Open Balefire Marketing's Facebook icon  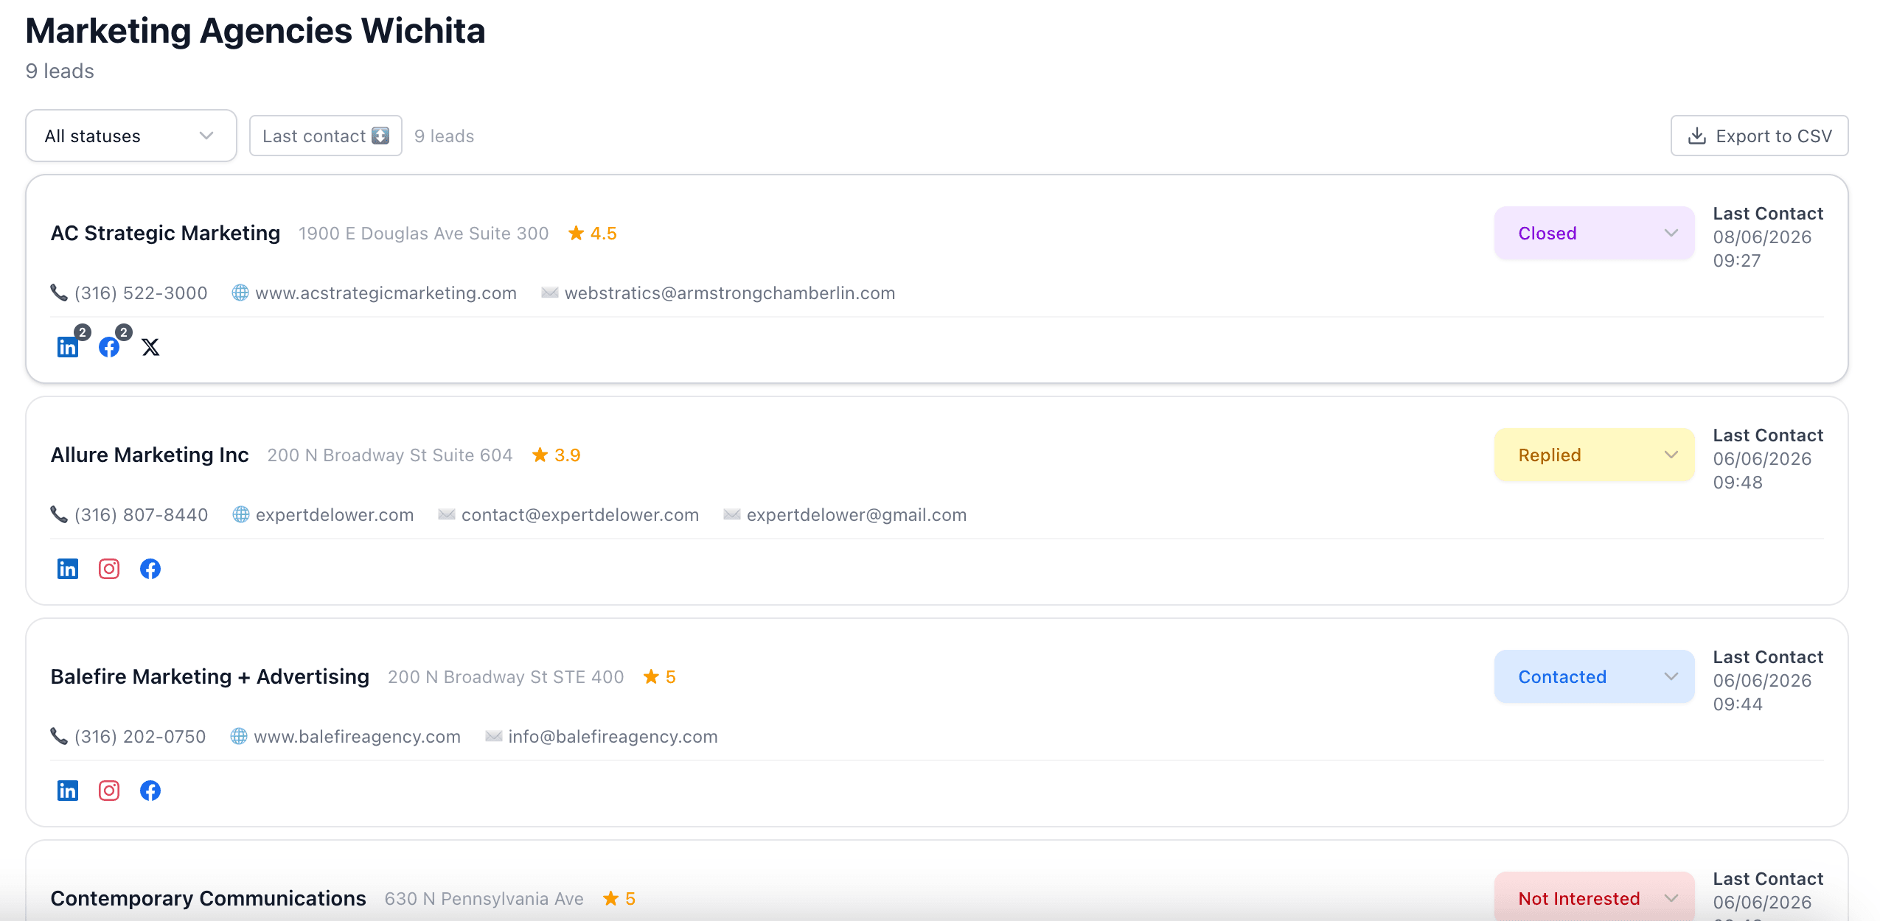point(150,791)
